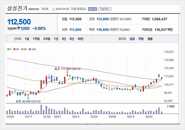Click the 삼성전기 stock name heading

tap(17, 8)
